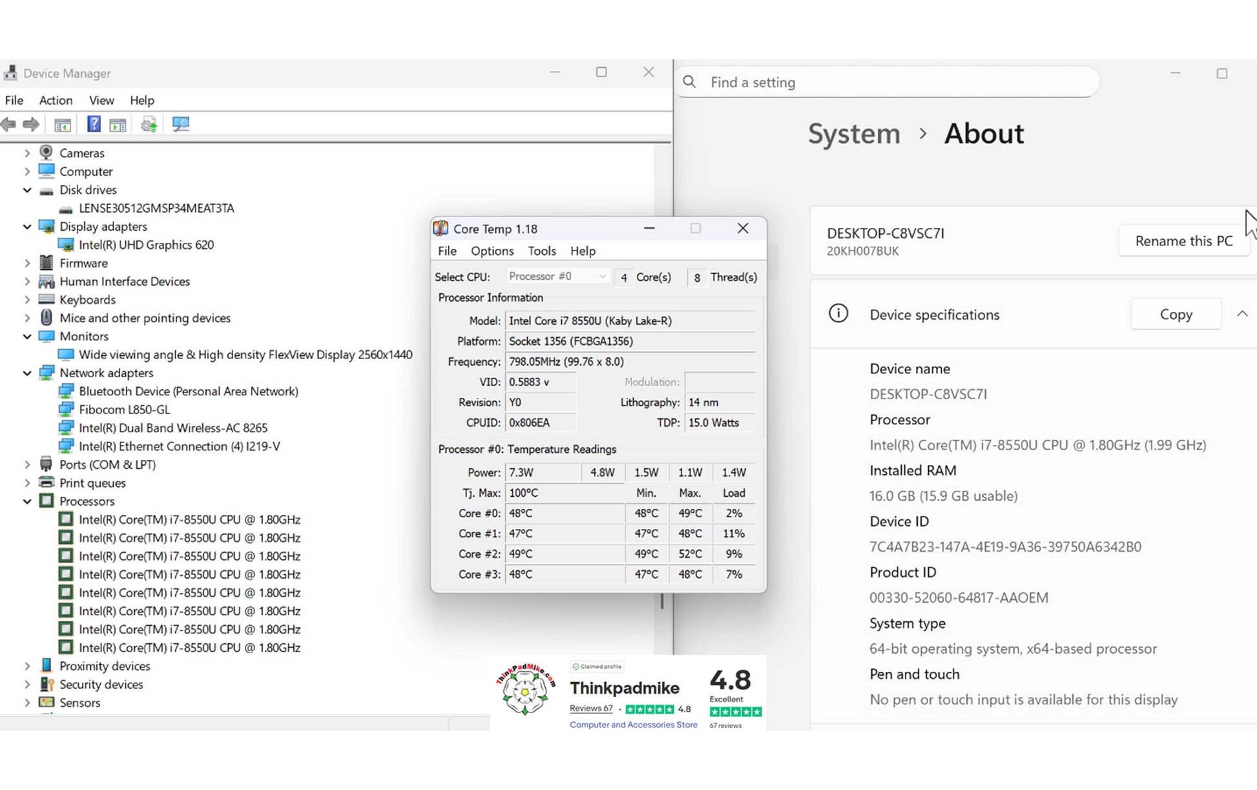Open the Select CPU dropdown
This screenshot has width=1257, height=790.
click(557, 276)
